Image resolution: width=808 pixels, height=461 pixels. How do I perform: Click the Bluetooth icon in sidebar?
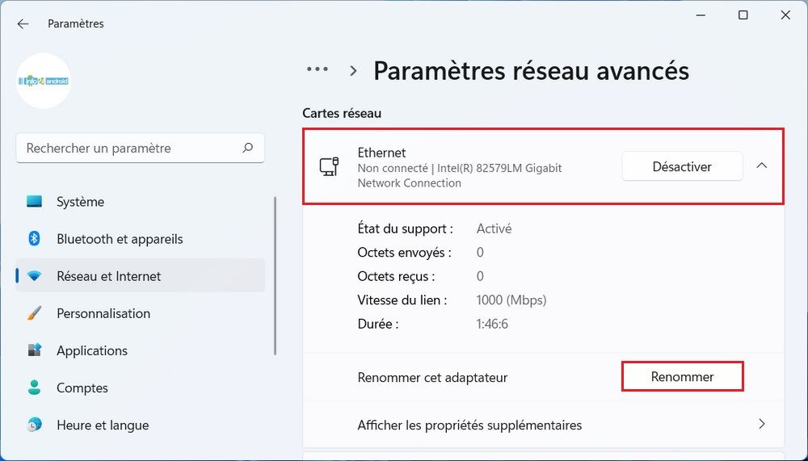click(x=34, y=239)
